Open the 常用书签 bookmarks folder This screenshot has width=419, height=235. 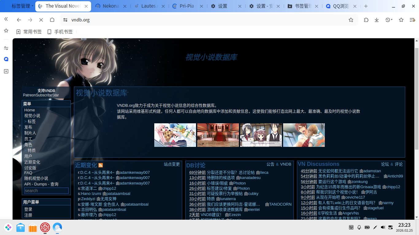point(29,32)
